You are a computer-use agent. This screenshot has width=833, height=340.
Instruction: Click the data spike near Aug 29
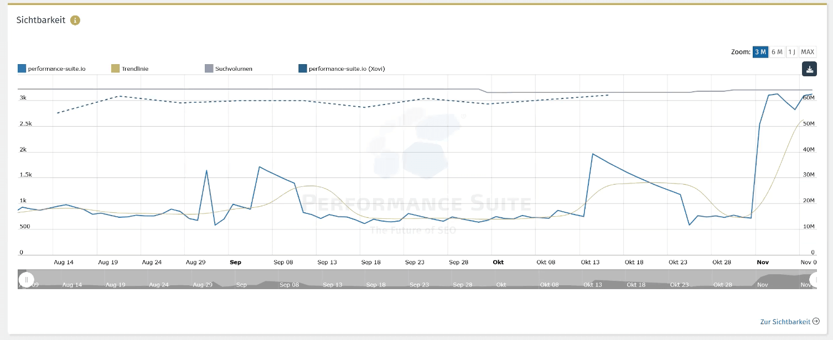[x=206, y=170]
